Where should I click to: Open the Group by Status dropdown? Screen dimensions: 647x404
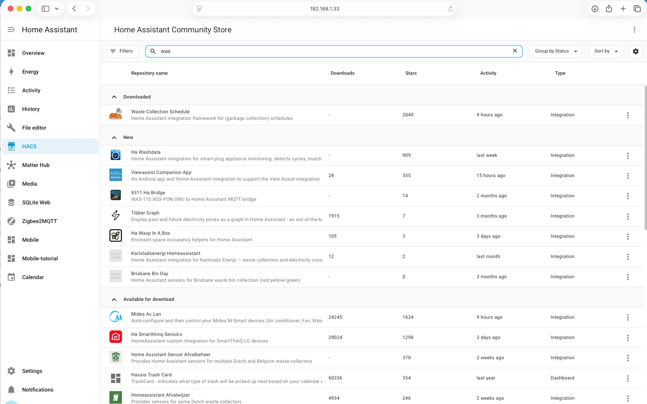555,51
